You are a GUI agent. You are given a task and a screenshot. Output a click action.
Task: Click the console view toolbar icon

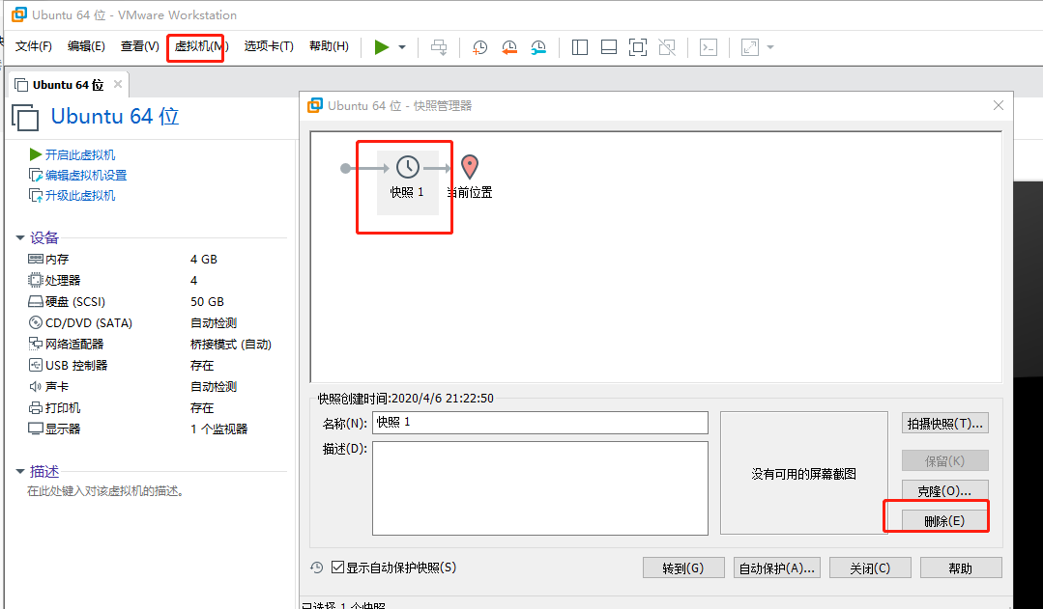709,47
